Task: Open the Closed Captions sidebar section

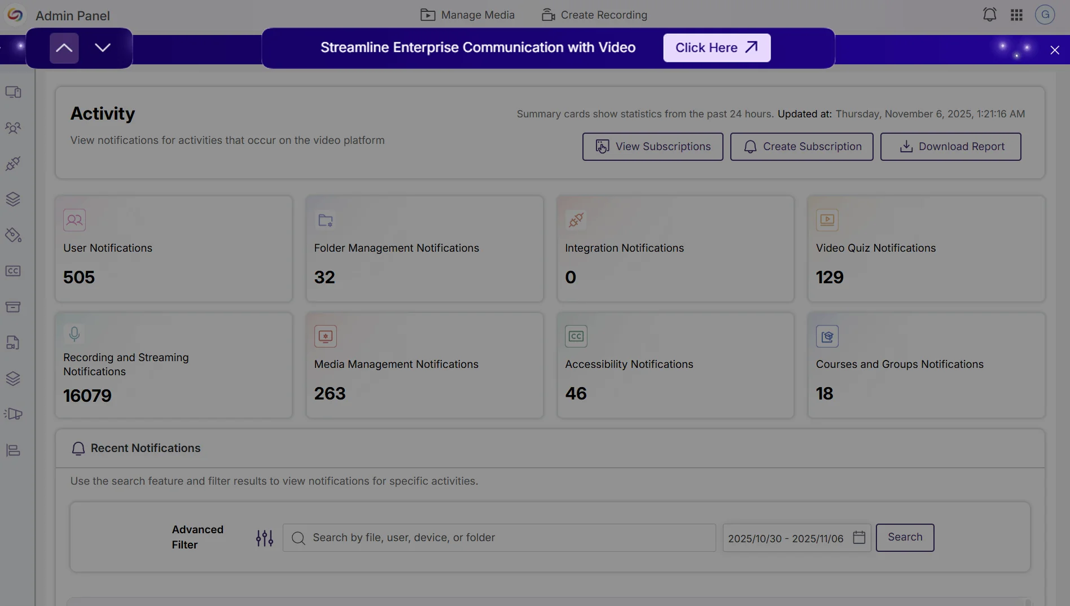Action: pos(14,271)
